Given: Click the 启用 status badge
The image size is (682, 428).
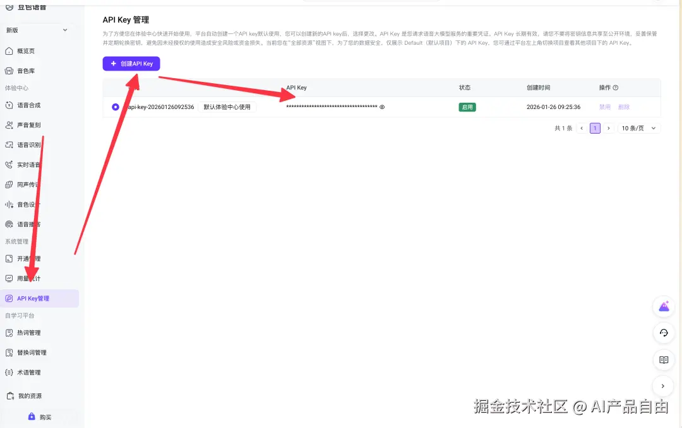Looking at the screenshot, I should pyautogui.click(x=467, y=107).
